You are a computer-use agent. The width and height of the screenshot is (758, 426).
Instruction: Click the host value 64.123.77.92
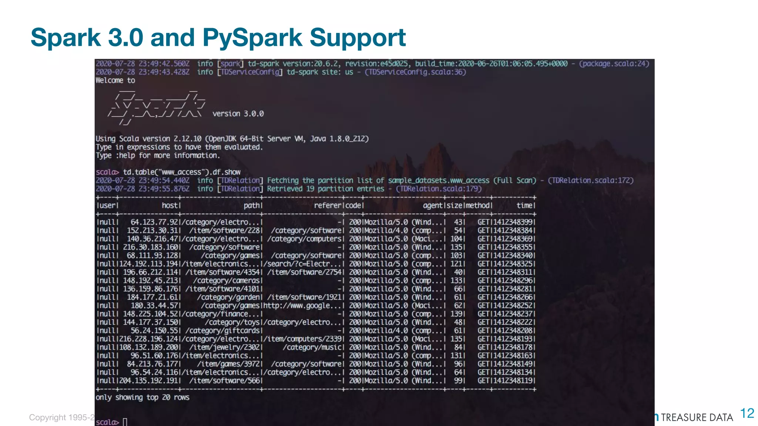(154, 222)
